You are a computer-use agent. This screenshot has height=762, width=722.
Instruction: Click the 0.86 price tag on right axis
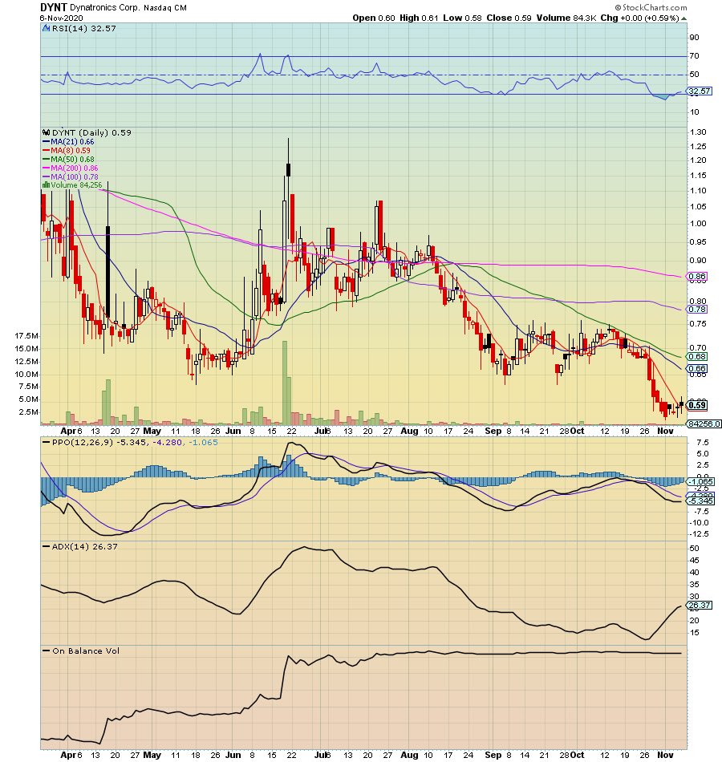click(697, 277)
